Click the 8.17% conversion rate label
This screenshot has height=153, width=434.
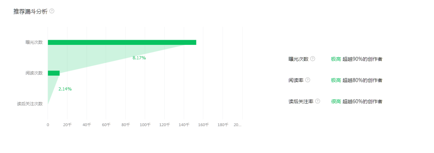[x=139, y=58]
